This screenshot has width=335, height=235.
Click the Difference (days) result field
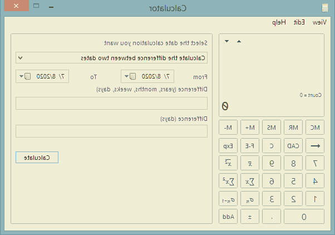111,131
